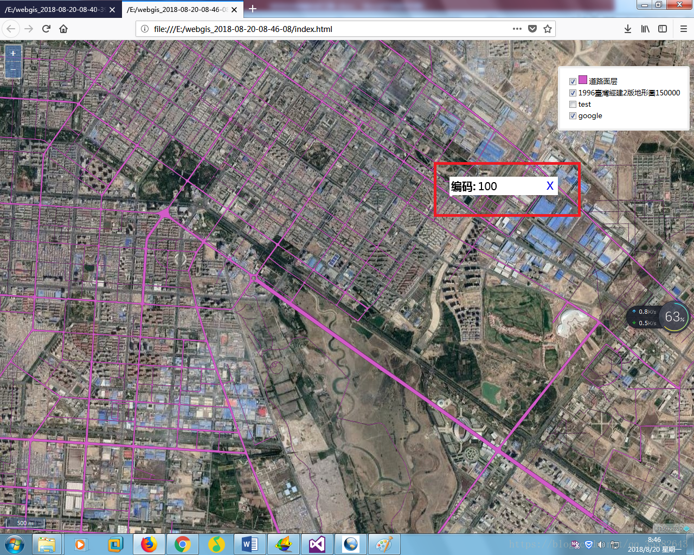Open the Windows Start menu
694x555 pixels.
(15, 544)
